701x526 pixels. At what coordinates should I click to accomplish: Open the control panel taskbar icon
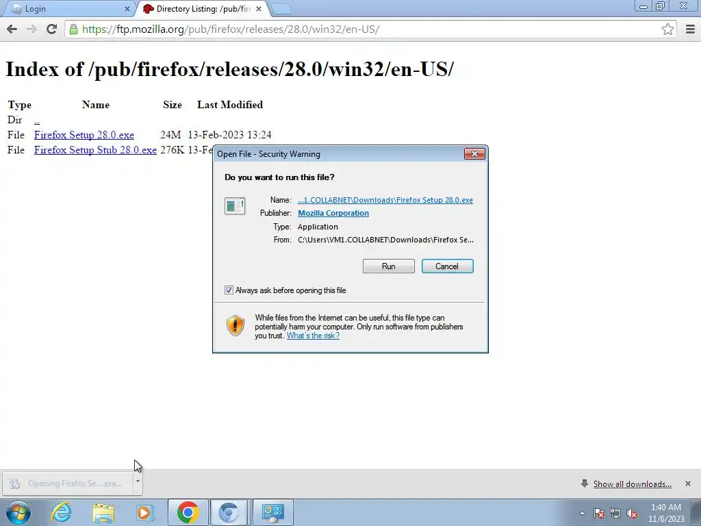coord(273,512)
